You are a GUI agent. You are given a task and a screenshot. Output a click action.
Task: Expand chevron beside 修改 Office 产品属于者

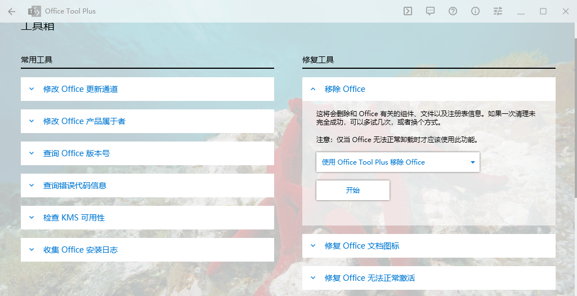[32, 121]
